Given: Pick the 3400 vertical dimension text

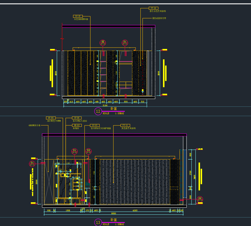Looking at the screenshot, I should 194,177.
